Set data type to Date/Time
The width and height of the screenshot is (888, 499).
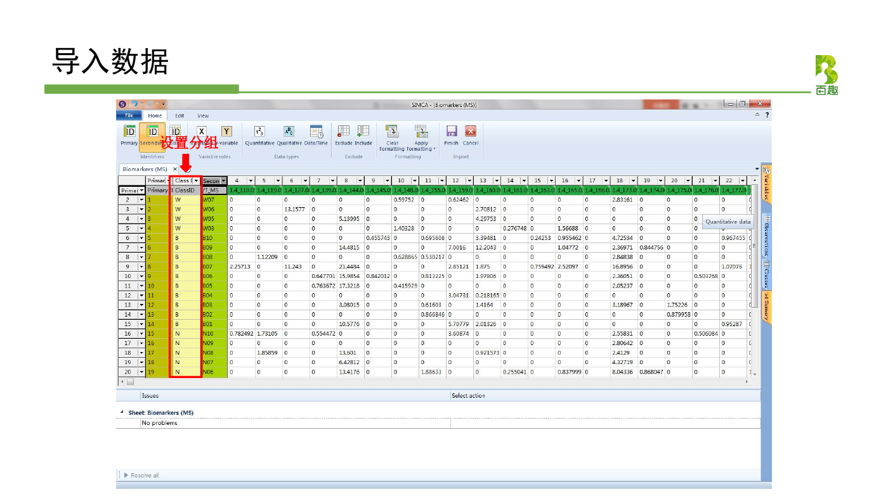point(316,135)
